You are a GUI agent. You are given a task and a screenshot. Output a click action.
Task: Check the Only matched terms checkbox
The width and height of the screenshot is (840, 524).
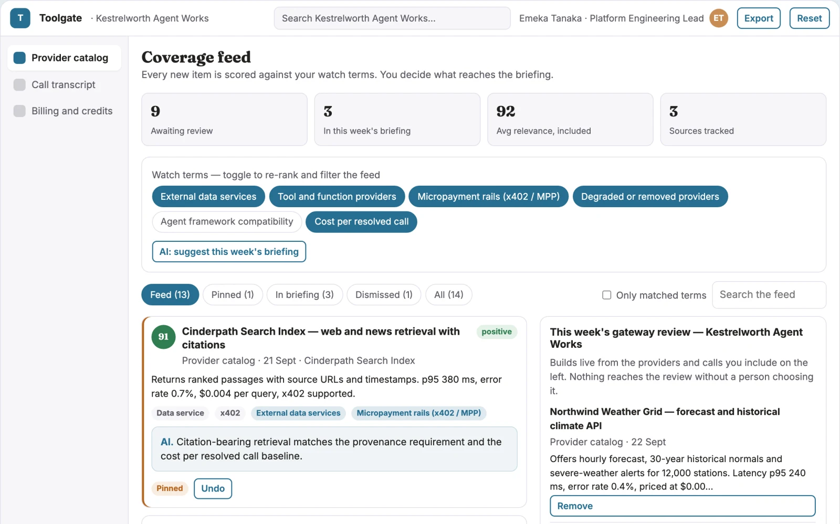coord(607,295)
